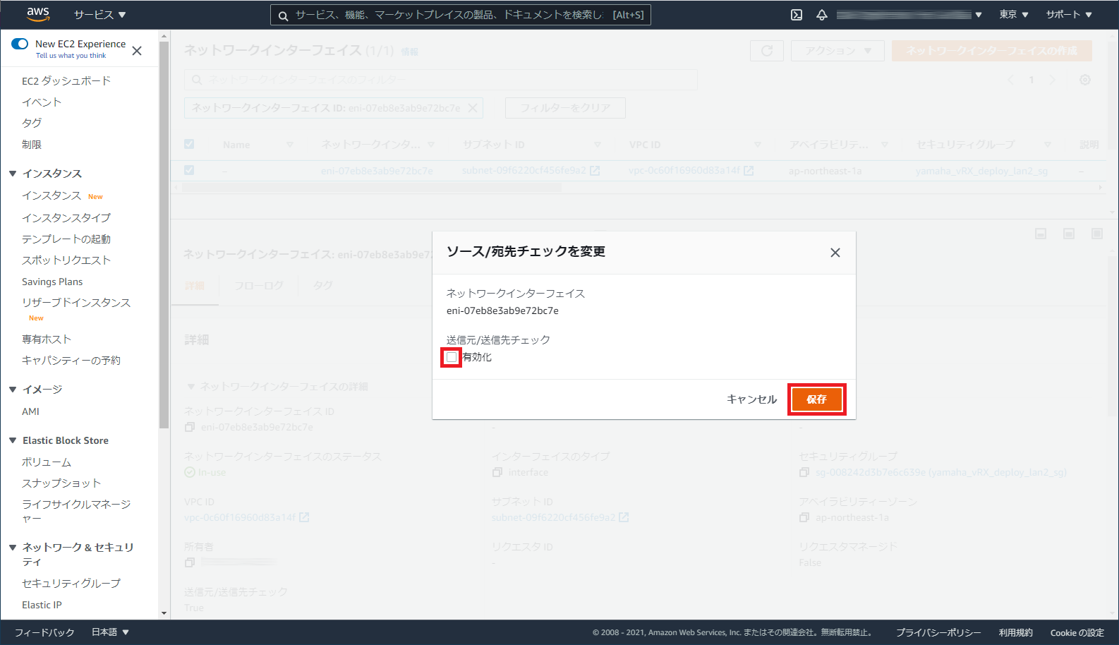Copy the network interface ID in details
Screen dimensions: 1119x645
click(x=190, y=427)
